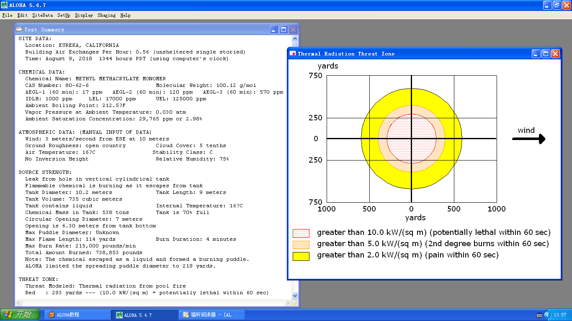Click 'Molecular Weight: 100.12 g/mol' text
This screenshot has width=572, height=321.
click(x=206, y=85)
